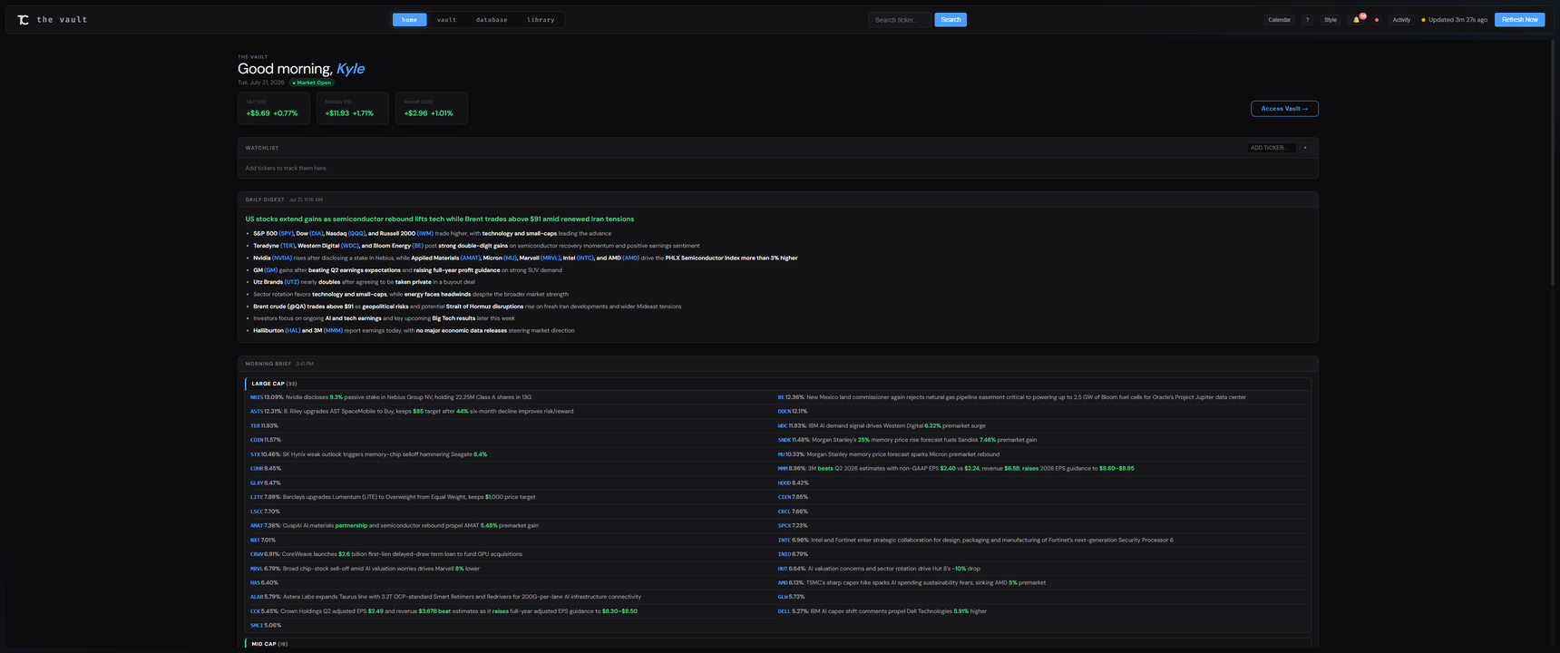Click the LSCC ticker in Large Cap
1560x653 pixels.
coord(257,512)
